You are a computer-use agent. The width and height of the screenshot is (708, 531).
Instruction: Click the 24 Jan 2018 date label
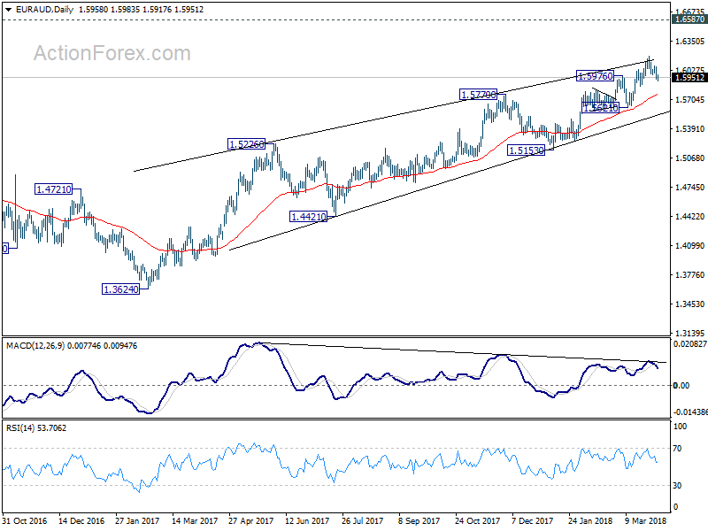(x=590, y=520)
